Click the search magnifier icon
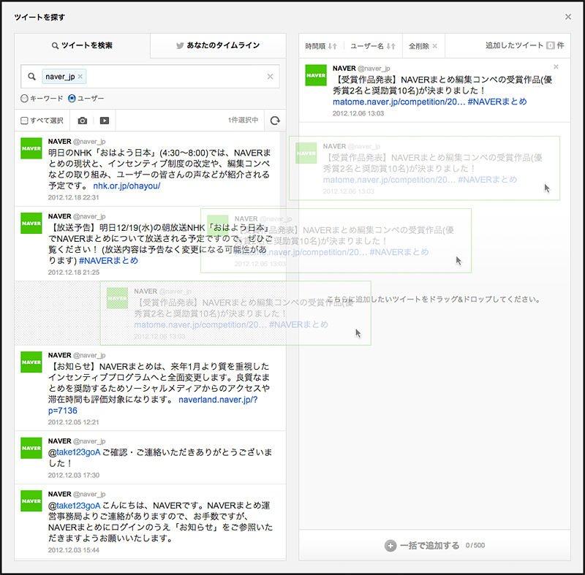This screenshot has width=585, height=575. [32, 77]
